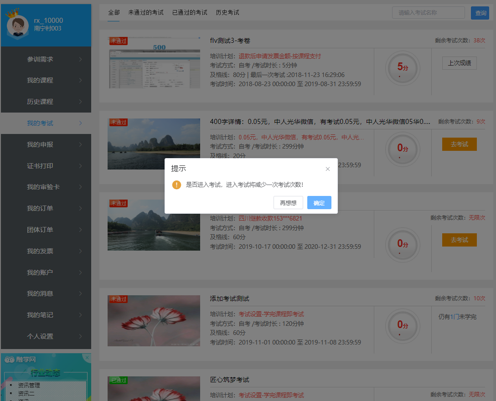Click the 确定 button in the dialog
This screenshot has height=401, width=496.
[319, 203]
